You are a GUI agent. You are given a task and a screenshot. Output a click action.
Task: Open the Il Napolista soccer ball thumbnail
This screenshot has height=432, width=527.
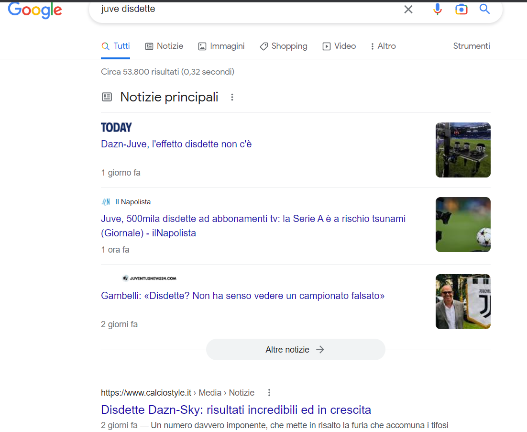pos(463,224)
